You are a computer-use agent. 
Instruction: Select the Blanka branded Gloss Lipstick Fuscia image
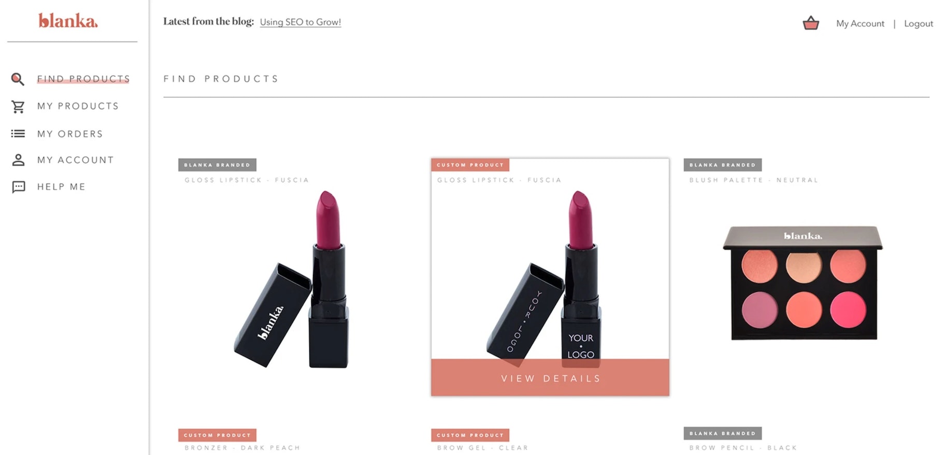point(292,279)
